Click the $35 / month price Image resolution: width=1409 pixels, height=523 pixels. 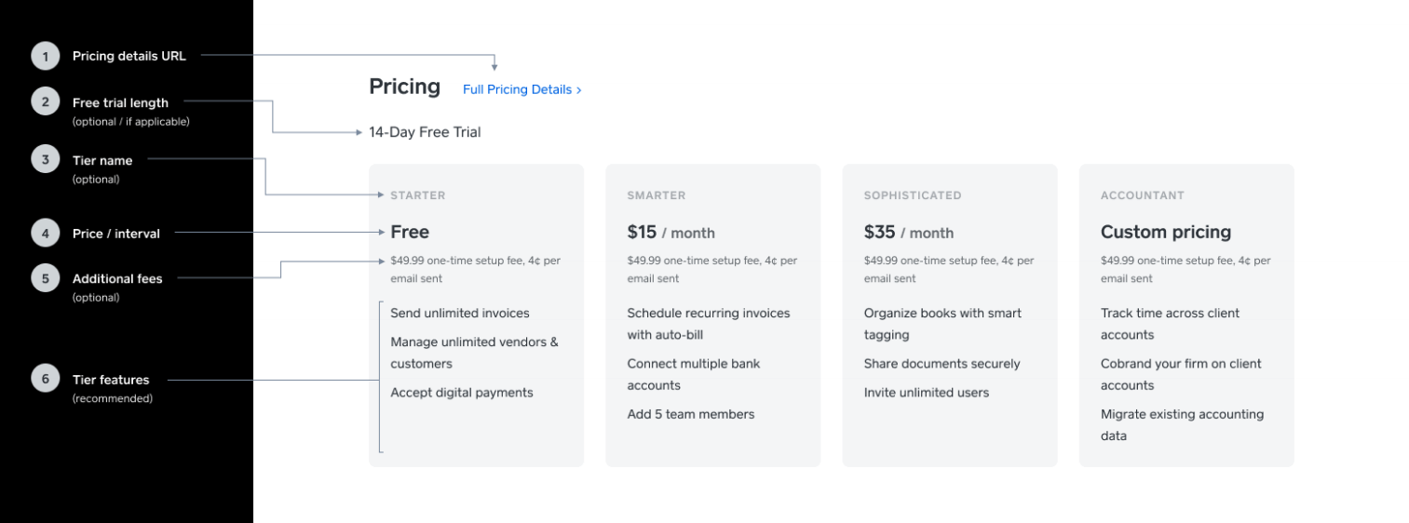[908, 233]
